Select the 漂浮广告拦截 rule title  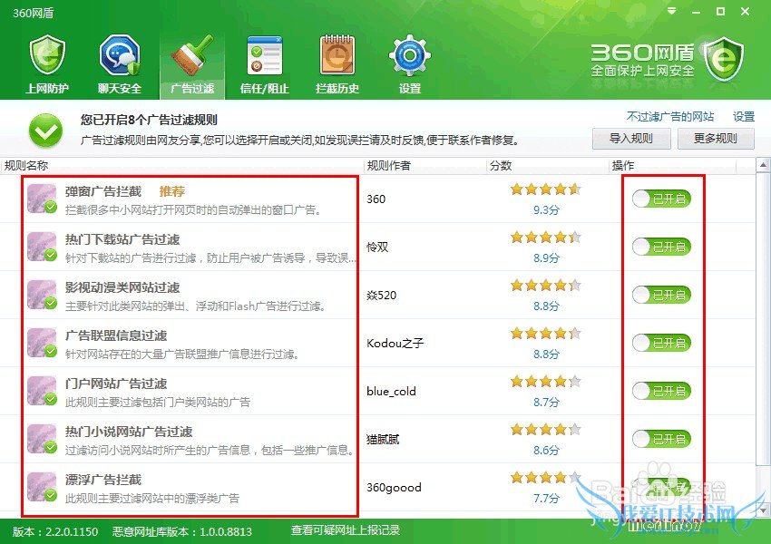[x=103, y=480]
